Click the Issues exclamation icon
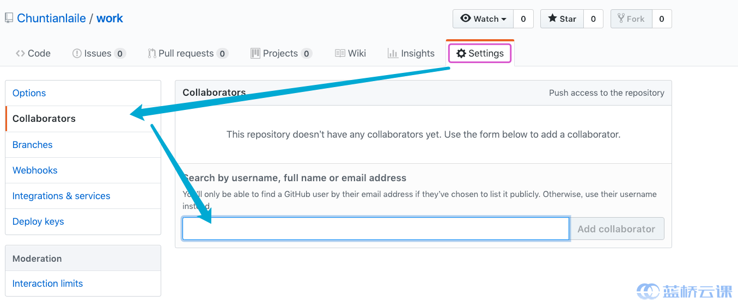Image resolution: width=738 pixels, height=308 pixels. [x=77, y=53]
